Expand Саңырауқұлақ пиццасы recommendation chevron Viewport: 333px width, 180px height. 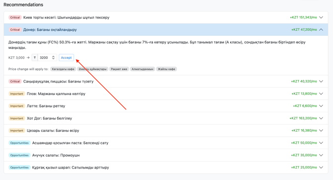pos(321,82)
